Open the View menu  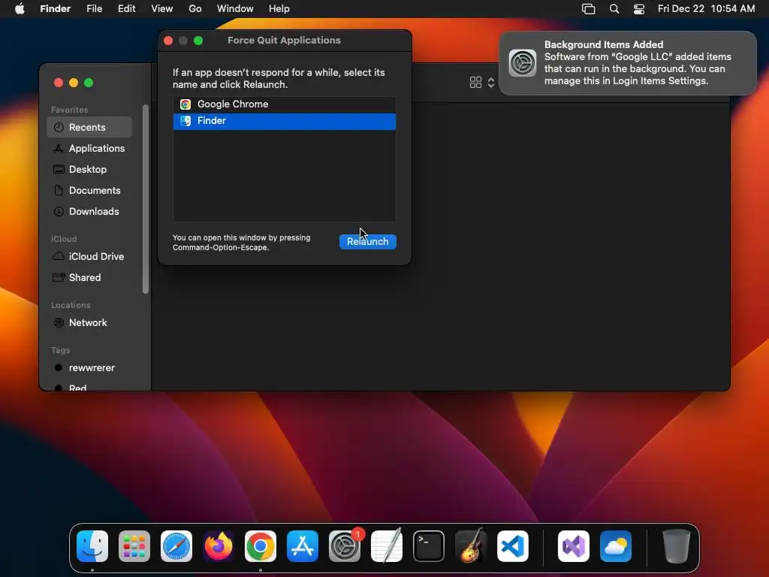(x=162, y=9)
